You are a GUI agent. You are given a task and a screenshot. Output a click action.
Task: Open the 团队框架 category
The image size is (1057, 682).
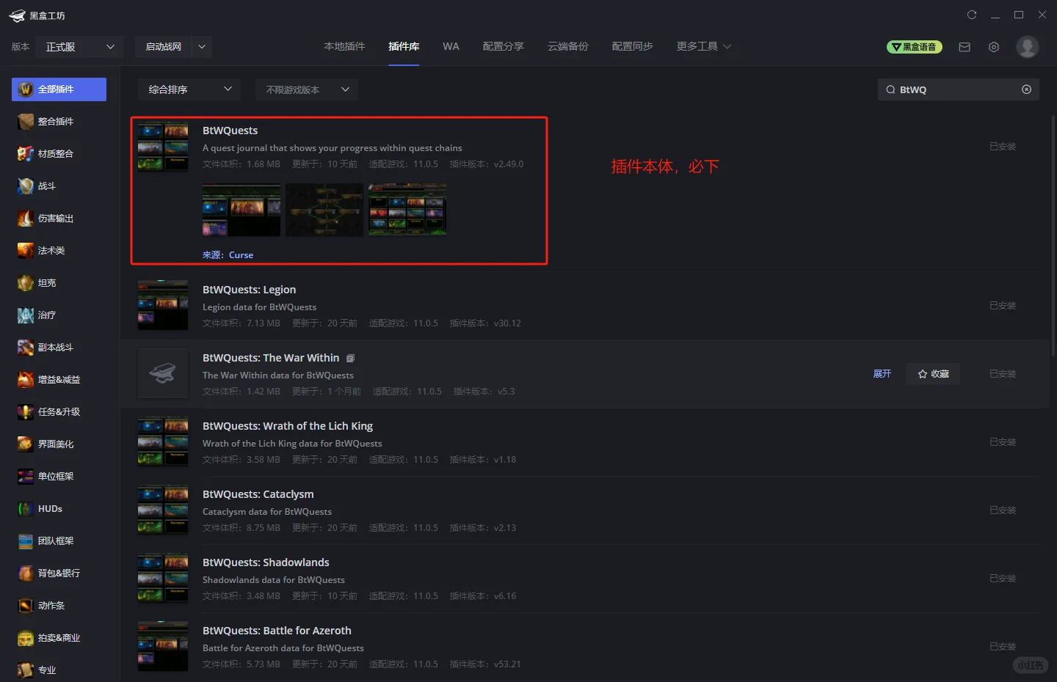click(x=59, y=541)
